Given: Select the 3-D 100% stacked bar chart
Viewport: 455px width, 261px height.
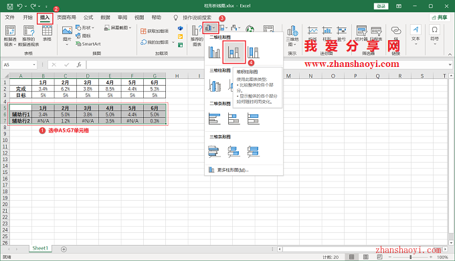Looking at the screenshot, I should coord(254,151).
